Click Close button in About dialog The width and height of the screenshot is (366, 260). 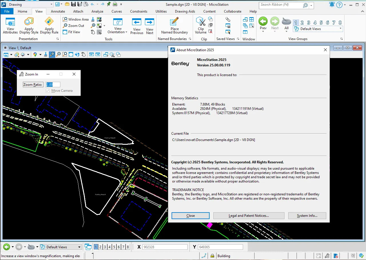(x=190, y=216)
